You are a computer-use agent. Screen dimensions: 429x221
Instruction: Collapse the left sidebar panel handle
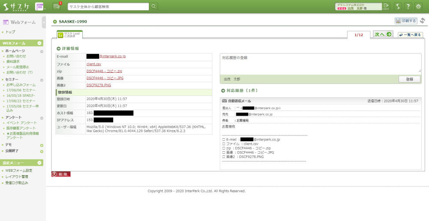[x=44, y=22]
